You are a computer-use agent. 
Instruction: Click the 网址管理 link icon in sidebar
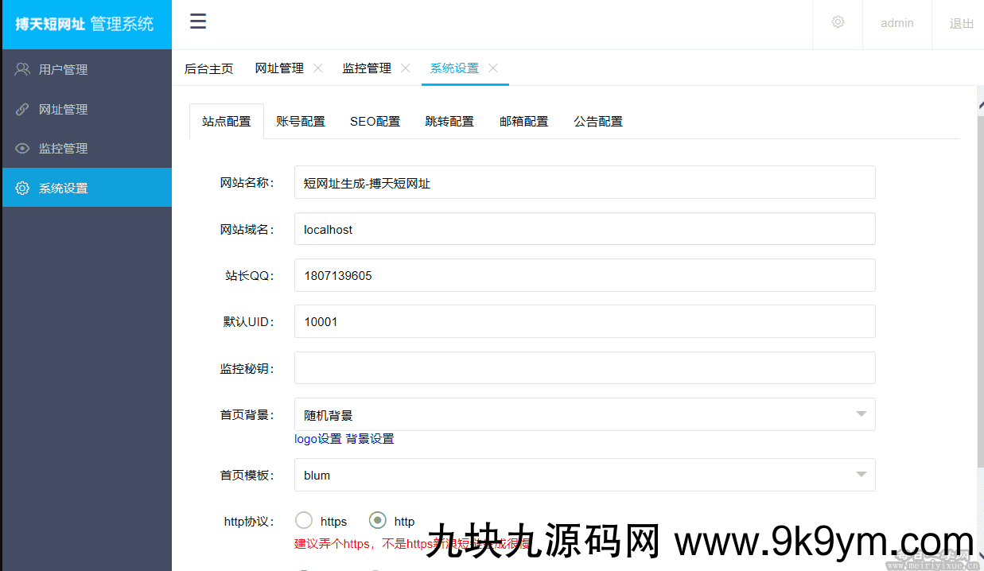click(22, 109)
